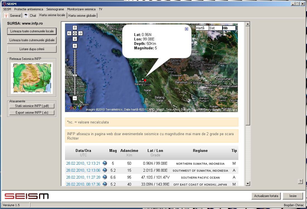The image size is (307, 209).
Task: Click the map zoom in plus button
Action: point(75,46)
